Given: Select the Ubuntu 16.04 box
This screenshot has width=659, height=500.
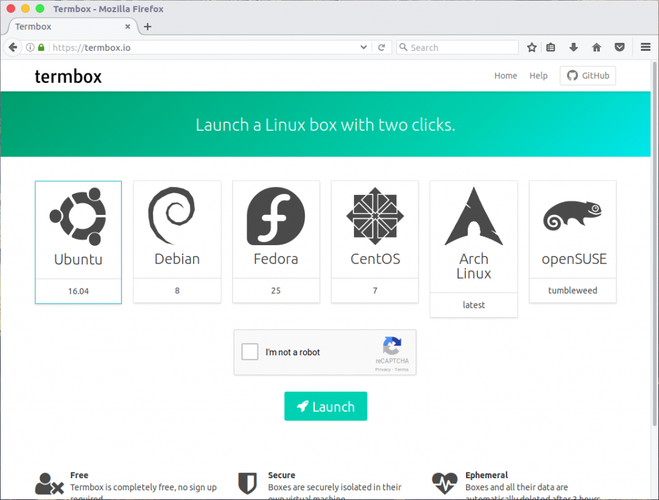Looking at the screenshot, I should (x=78, y=242).
